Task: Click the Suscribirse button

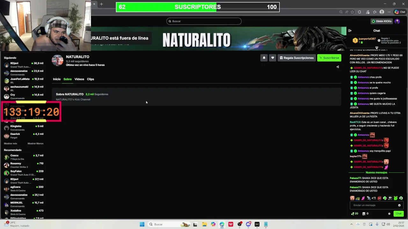Action: (329, 58)
